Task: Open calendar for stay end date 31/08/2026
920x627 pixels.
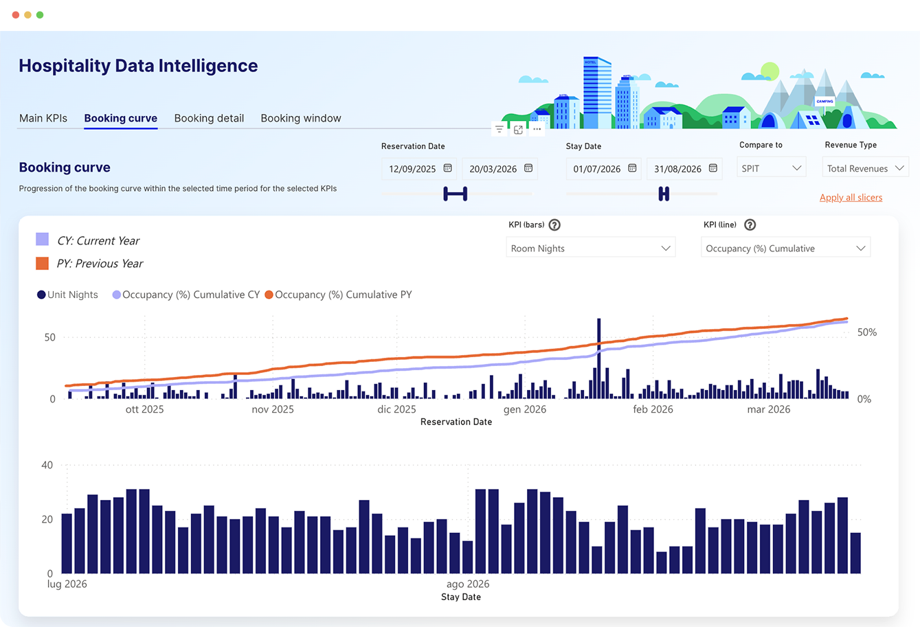Action: coord(713,168)
